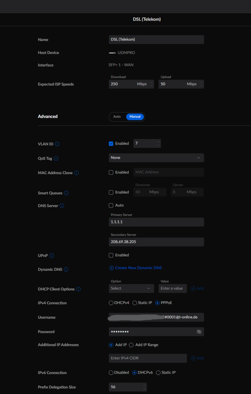Open DHCP Client Options Select dropdown

[131, 288]
